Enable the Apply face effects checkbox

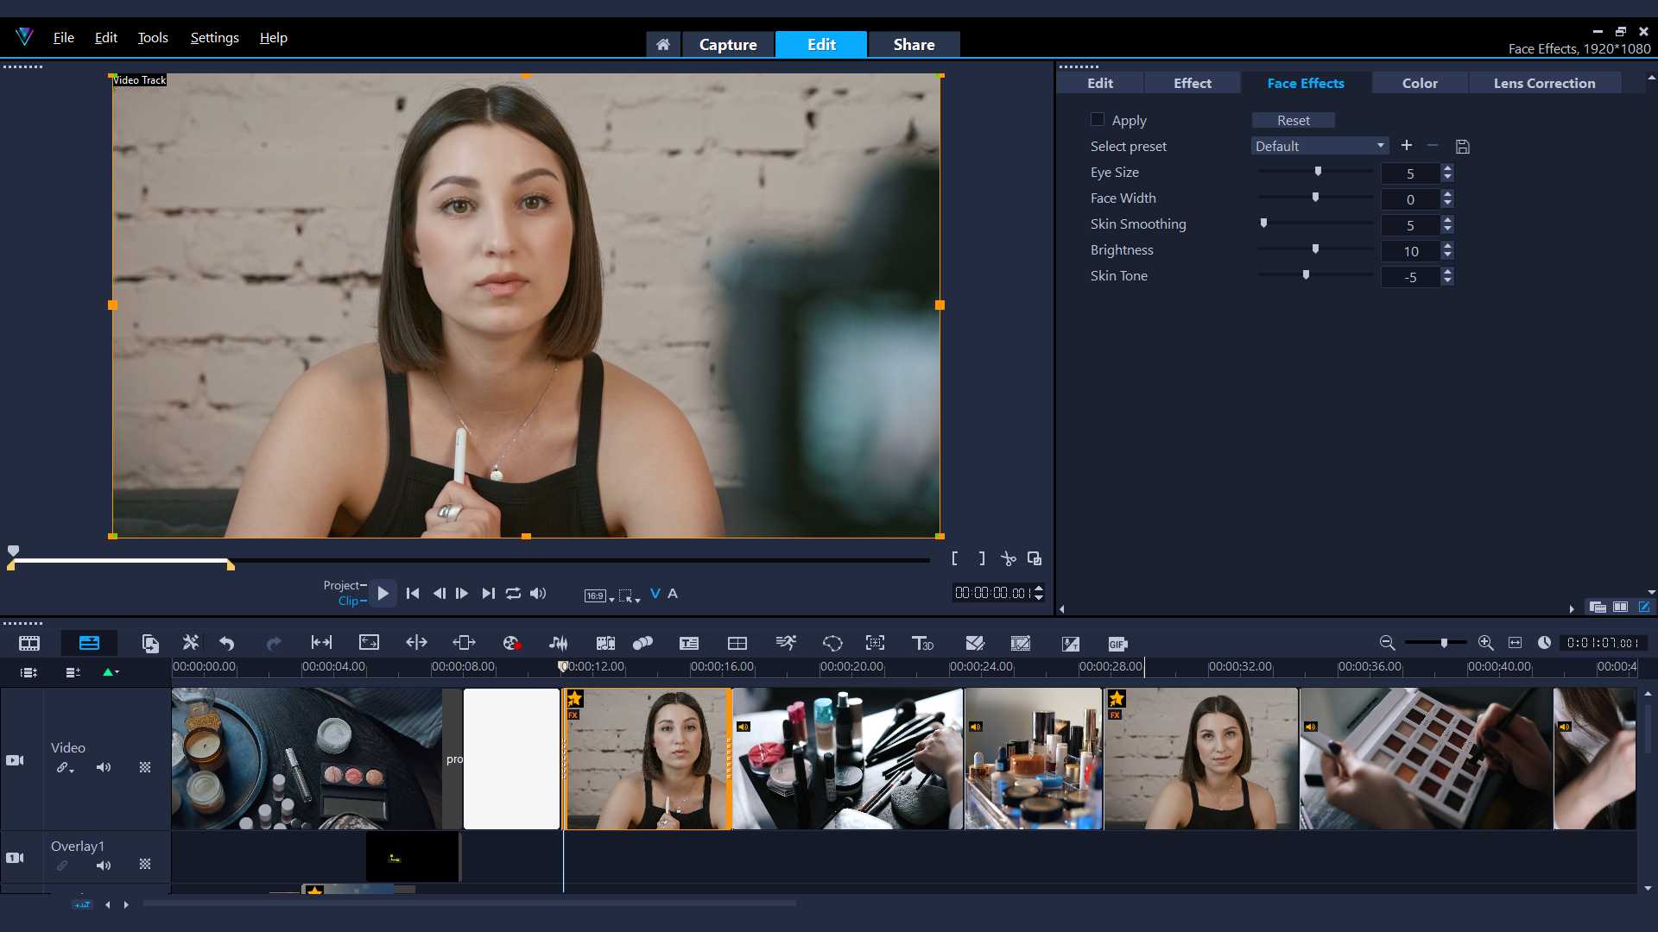[1098, 120]
